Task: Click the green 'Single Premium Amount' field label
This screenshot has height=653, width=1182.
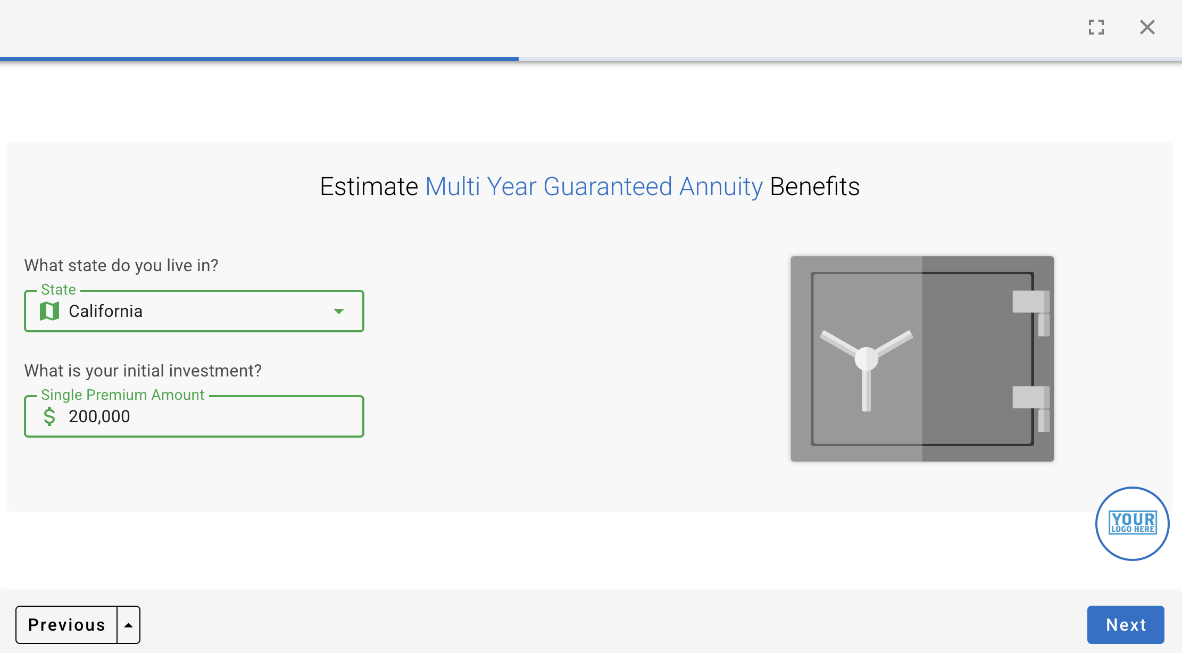Action: pos(122,395)
